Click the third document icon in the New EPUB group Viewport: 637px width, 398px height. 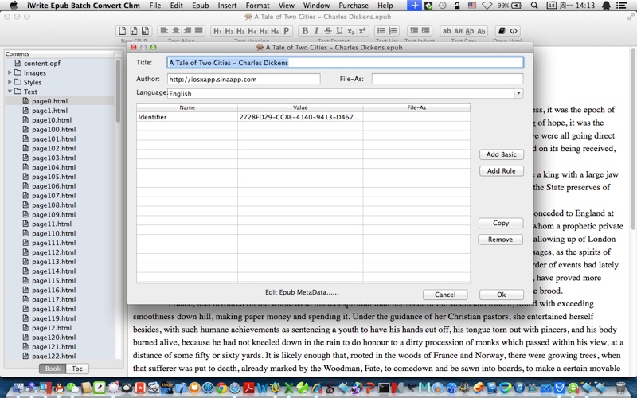[x=145, y=31]
